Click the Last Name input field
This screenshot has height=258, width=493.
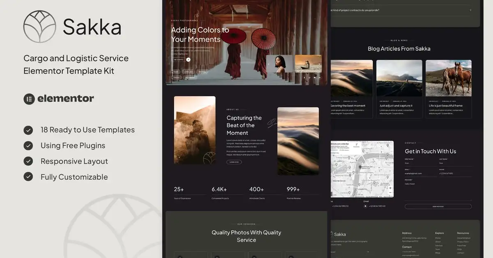coord(455,163)
